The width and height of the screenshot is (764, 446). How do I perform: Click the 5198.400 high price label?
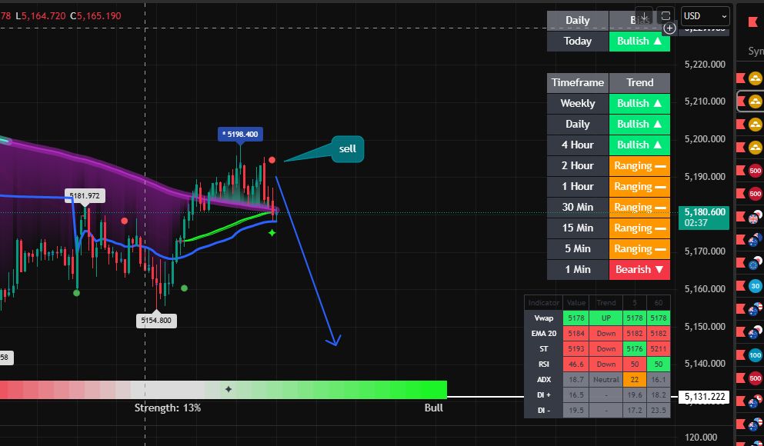[x=240, y=134]
